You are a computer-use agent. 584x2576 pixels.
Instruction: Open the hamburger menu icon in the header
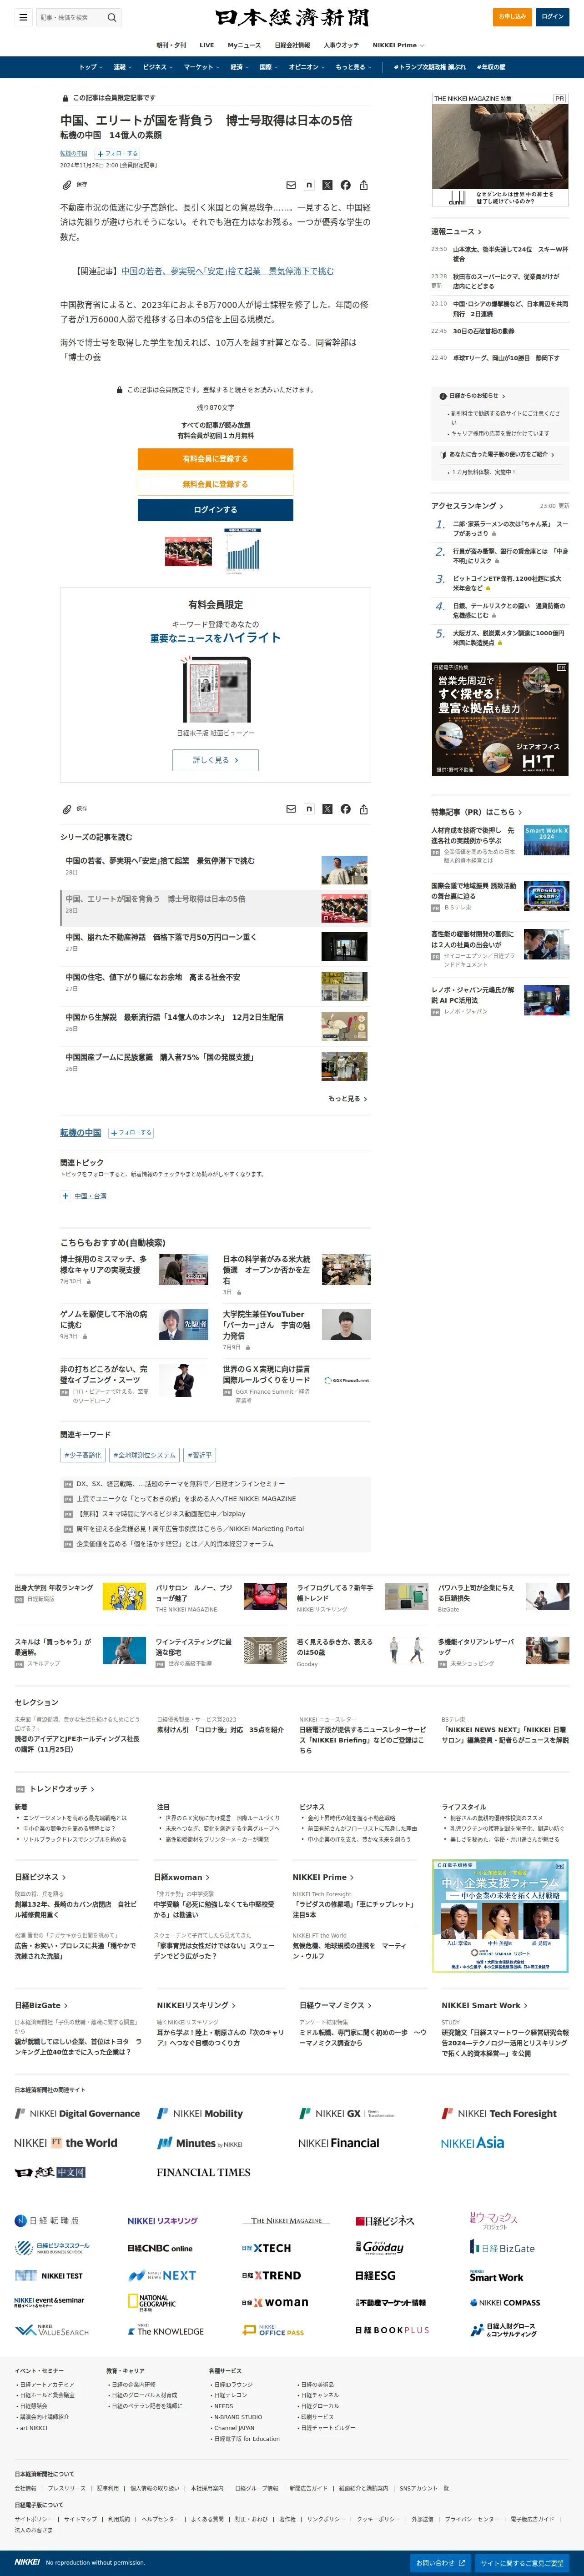(x=23, y=17)
